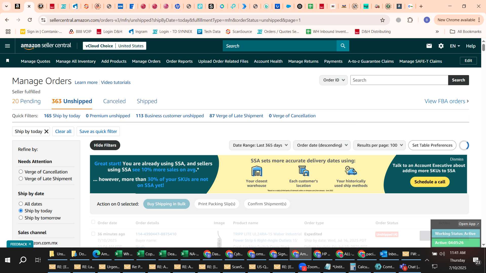Viewport: 486px width, 273px height.
Task: Open the Zoom app in taskbar
Action: [x=310, y=267]
